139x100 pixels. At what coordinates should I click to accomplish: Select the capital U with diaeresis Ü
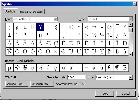click(x=94, y=52)
